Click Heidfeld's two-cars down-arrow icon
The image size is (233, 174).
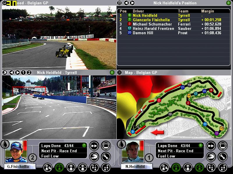click(223, 168)
